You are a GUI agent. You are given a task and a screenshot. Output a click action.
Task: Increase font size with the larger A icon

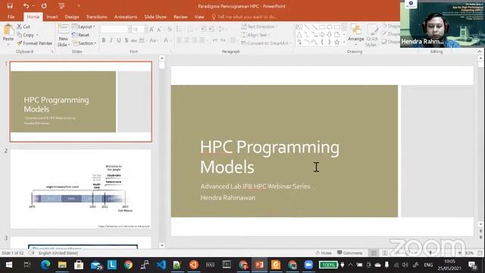152,30
